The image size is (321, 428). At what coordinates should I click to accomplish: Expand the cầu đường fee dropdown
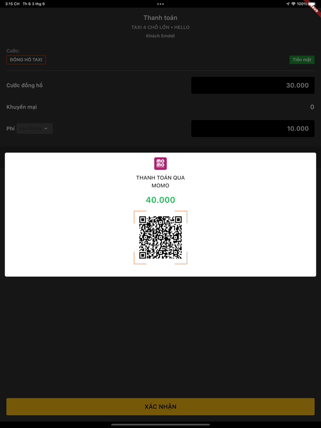coord(34,129)
